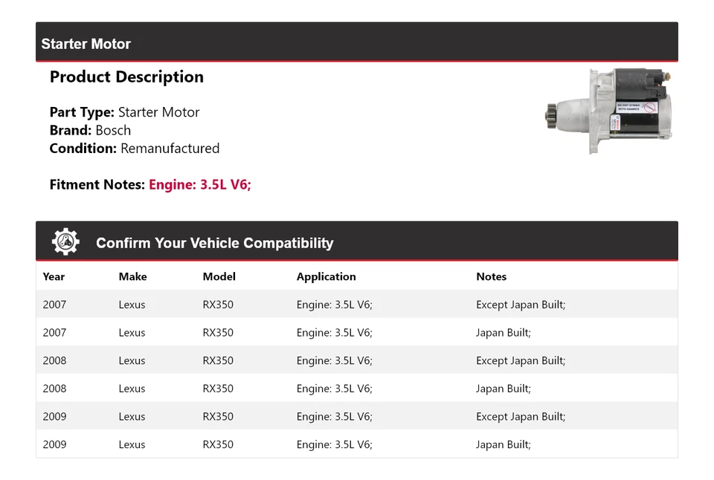Click the Notes column header
The height and width of the screenshot is (480, 714).
click(x=491, y=276)
